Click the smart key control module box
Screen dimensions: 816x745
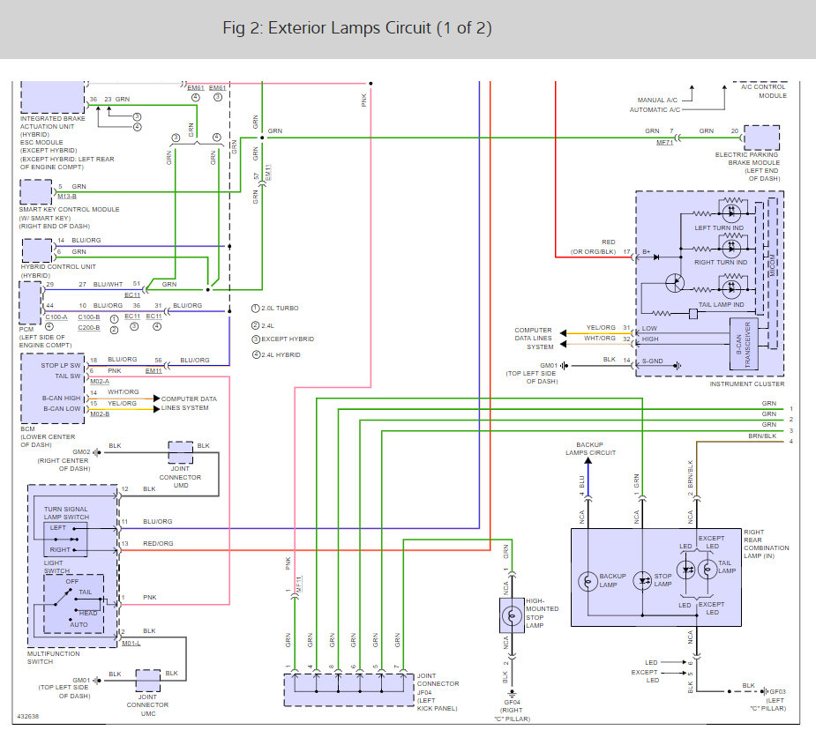click(x=36, y=192)
